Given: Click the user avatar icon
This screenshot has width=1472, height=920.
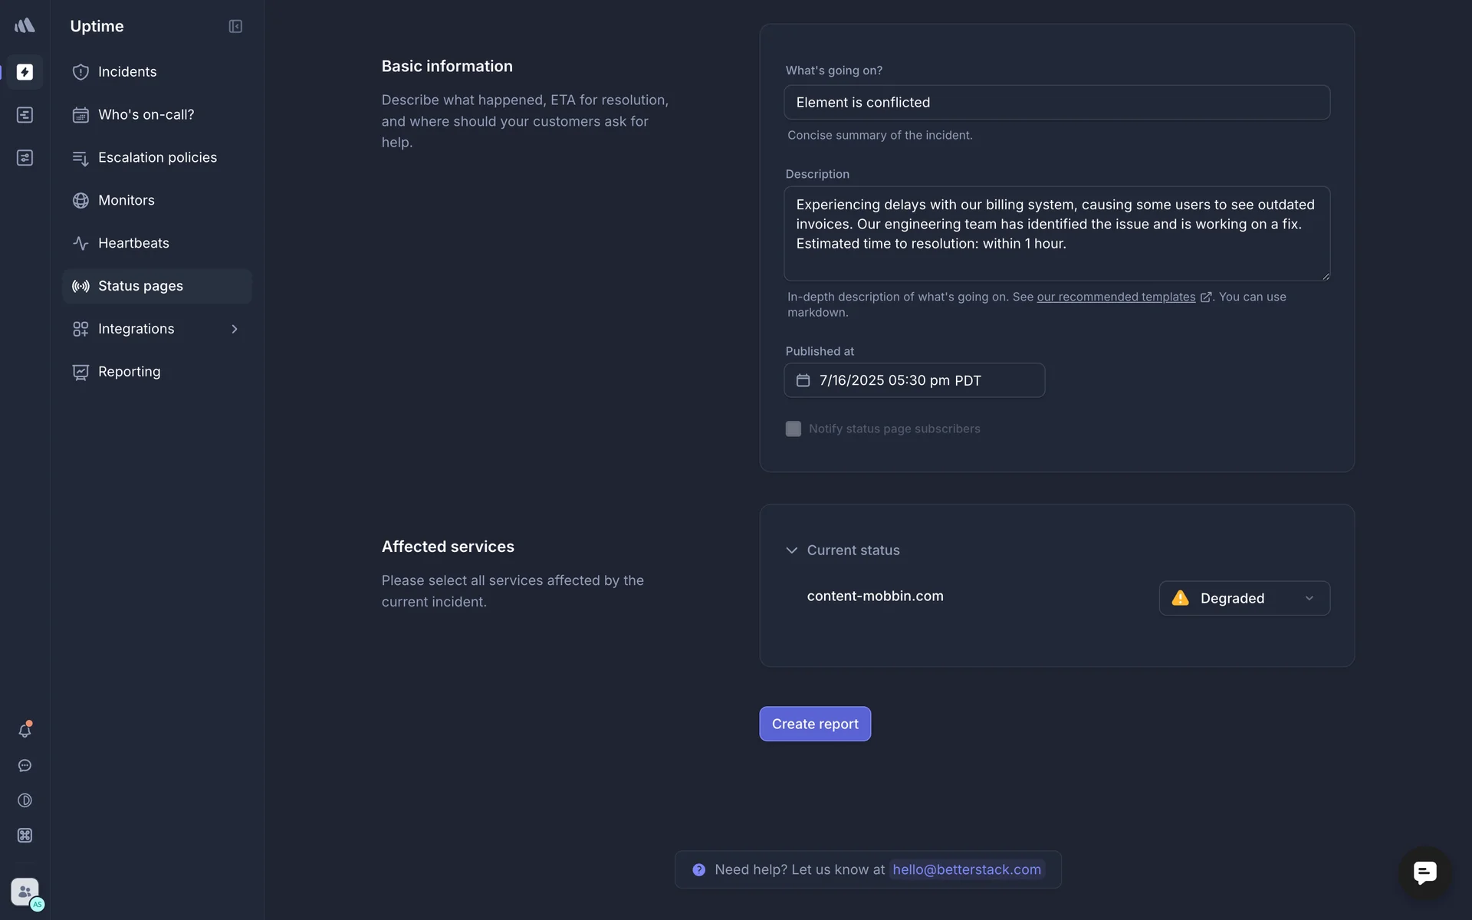Looking at the screenshot, I should pos(25,892).
